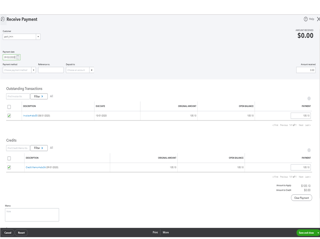Image resolution: width=320 pixels, height=239 pixels.
Task: Click Credit Memo abc54 payment amount field
Action: pos(300,168)
